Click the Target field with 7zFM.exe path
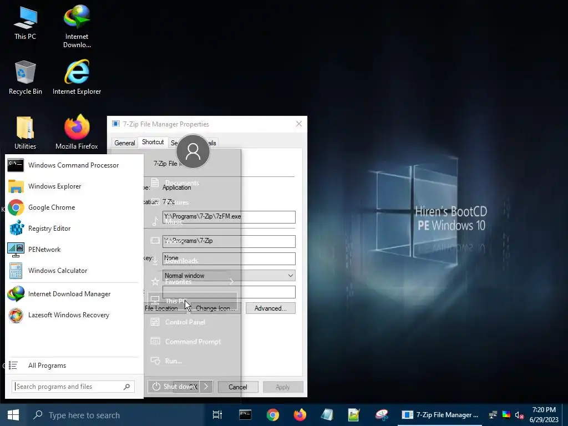 (229, 217)
